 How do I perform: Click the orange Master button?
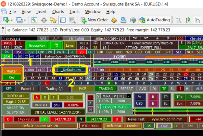12,71
